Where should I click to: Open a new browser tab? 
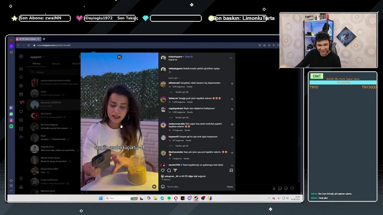(44, 39)
